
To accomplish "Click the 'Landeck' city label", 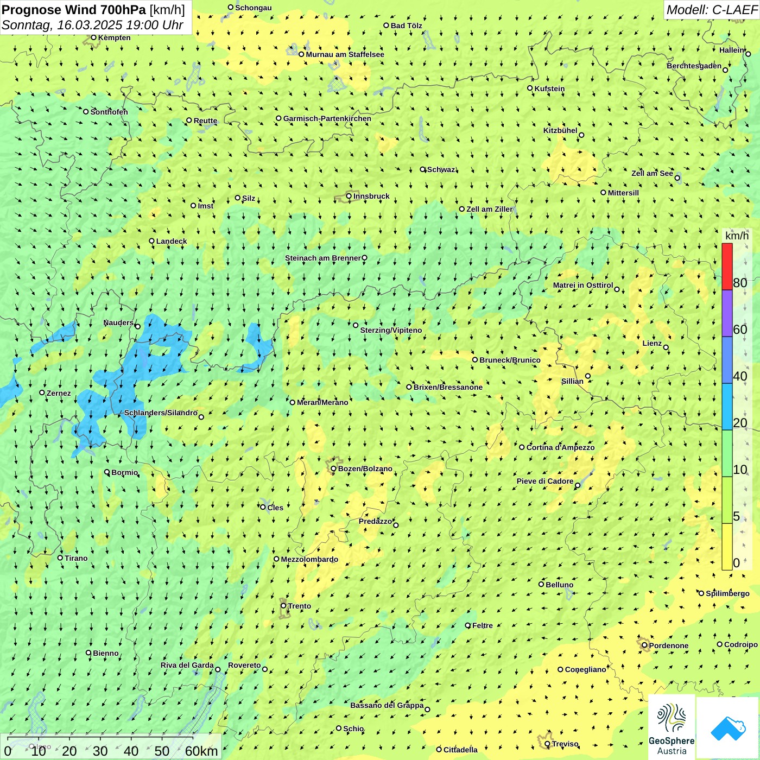I will [x=172, y=242].
